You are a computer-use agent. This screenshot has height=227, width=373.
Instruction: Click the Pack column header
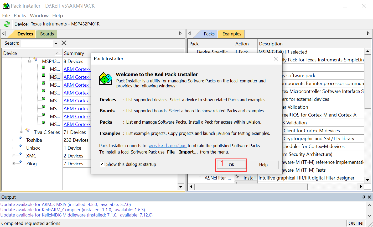pos(211,44)
